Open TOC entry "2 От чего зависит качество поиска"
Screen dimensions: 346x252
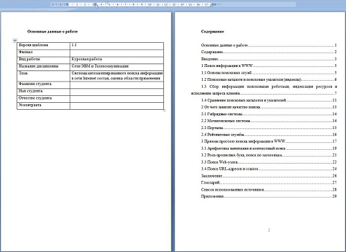[x=268, y=107]
